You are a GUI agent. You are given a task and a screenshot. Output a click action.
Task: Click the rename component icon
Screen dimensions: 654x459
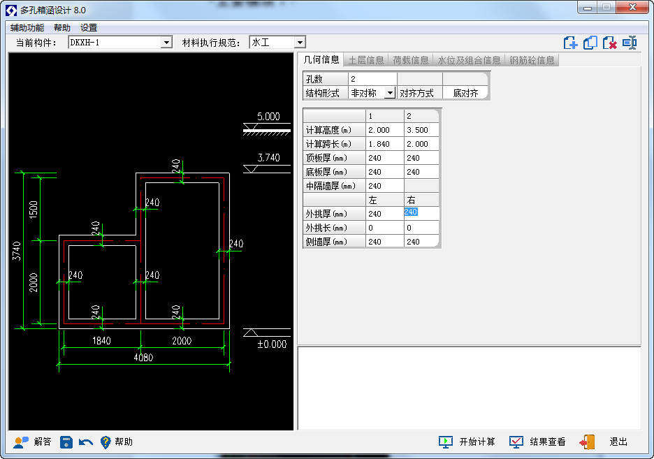click(x=630, y=43)
